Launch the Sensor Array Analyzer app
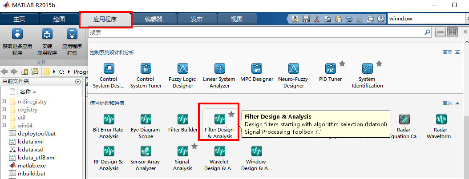The width and height of the screenshot is (469, 179). pos(146,158)
